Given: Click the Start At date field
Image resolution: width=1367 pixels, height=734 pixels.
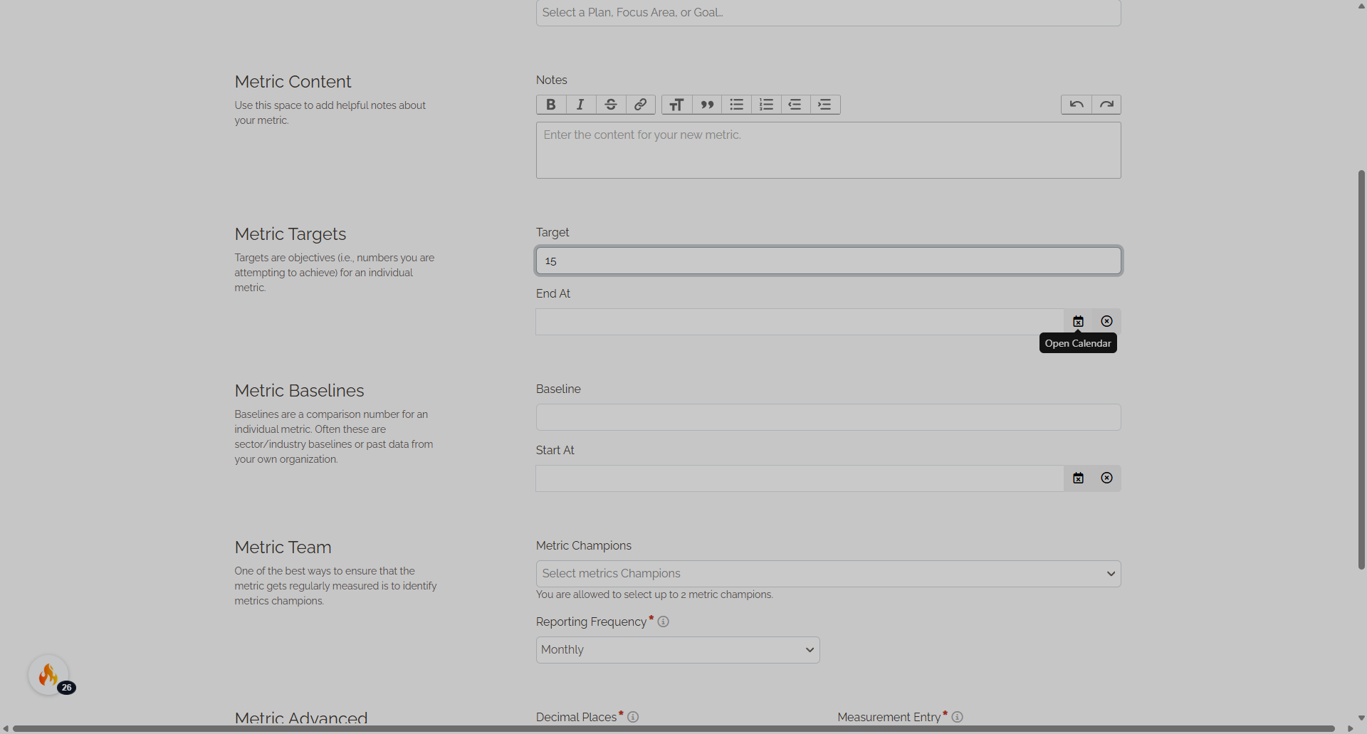Looking at the screenshot, I should tap(800, 478).
